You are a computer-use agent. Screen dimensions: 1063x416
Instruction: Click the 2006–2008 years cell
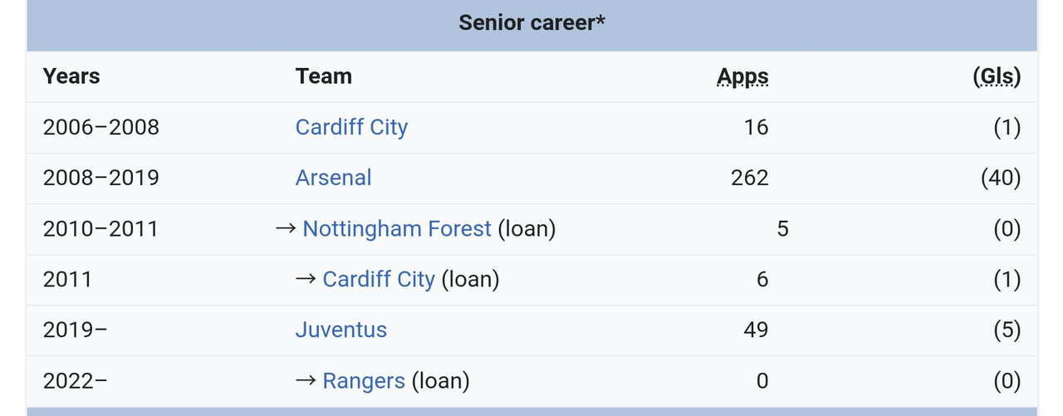pos(101,127)
